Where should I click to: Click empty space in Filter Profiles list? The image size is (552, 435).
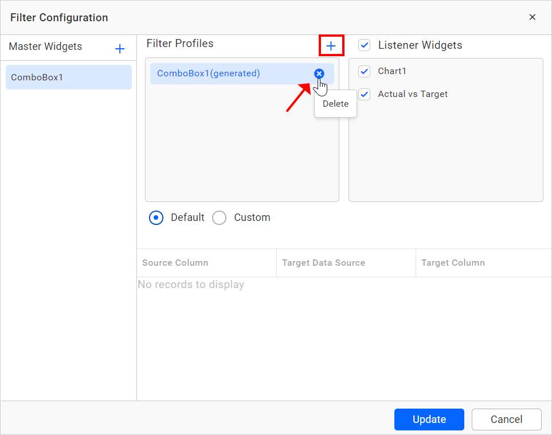pos(229,149)
